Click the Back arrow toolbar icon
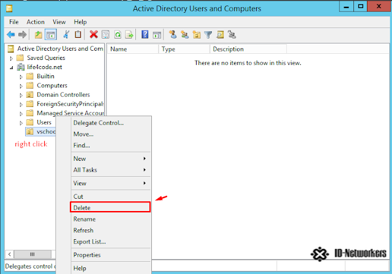This screenshot has height=274, width=392. tap(11, 34)
